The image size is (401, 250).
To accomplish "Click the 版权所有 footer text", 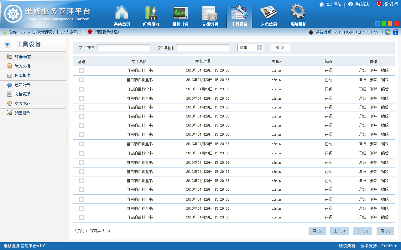I will (x=347, y=246).
